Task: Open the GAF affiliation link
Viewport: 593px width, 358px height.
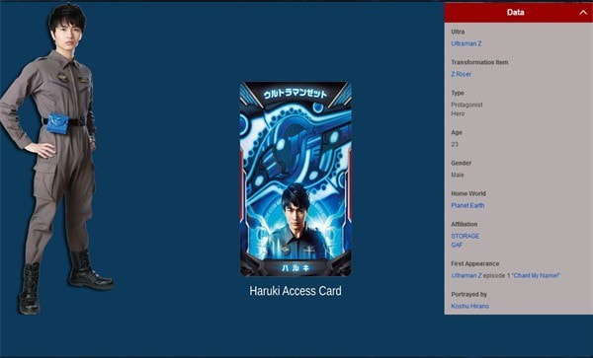Action: coord(457,246)
